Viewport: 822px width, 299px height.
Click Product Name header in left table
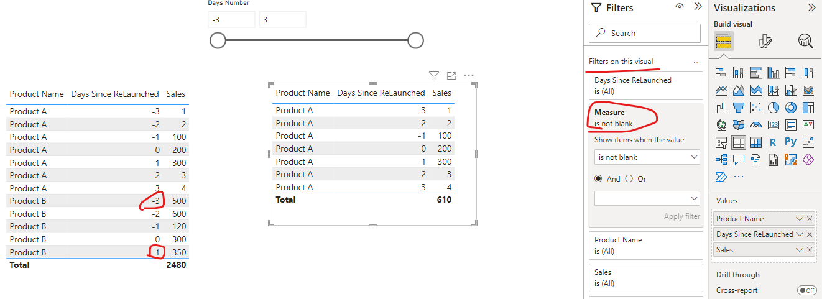[37, 94]
